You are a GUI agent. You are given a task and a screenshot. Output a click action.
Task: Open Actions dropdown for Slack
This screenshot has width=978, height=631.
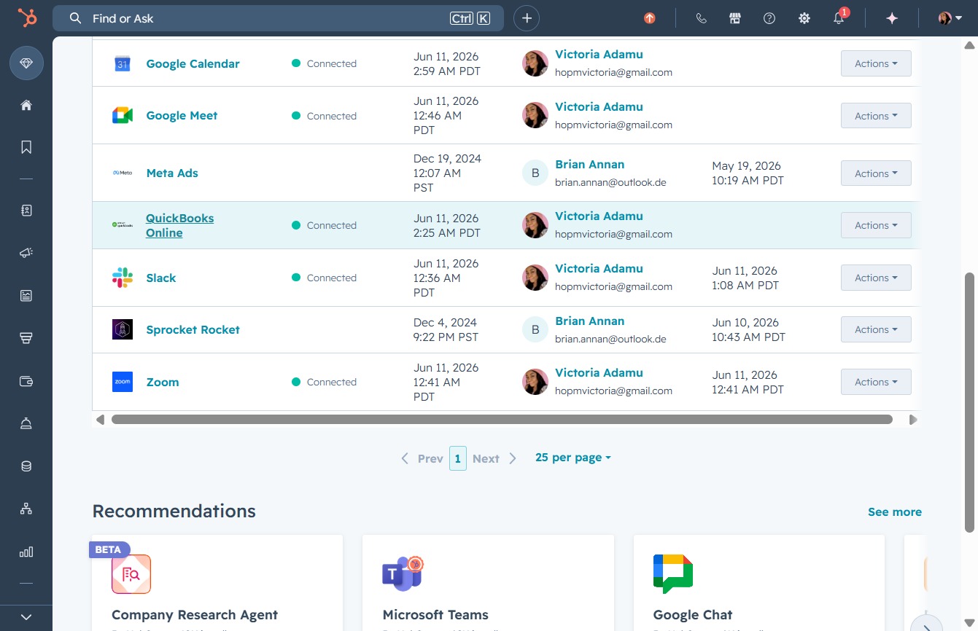point(876,278)
